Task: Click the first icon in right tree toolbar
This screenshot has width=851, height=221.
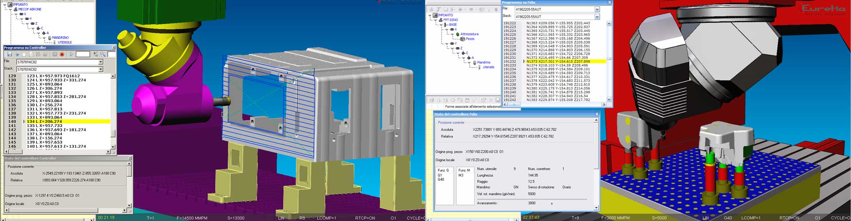Action: pyautogui.click(x=431, y=9)
